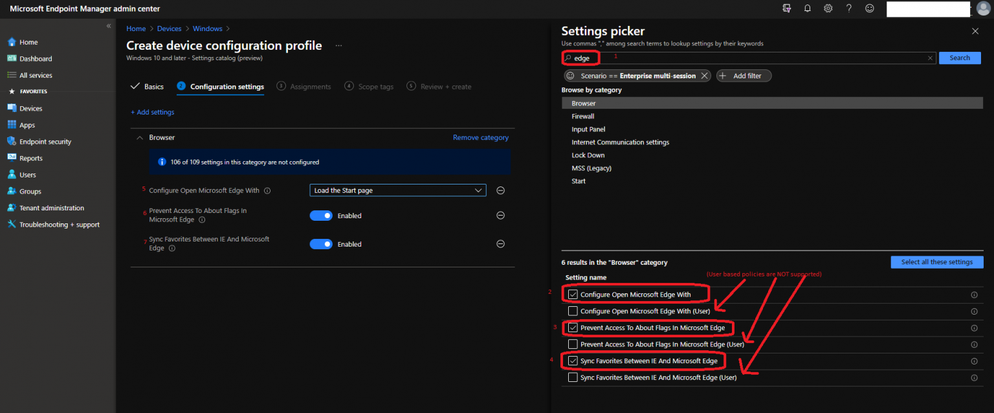Close the Settings picker panel
This screenshot has width=994, height=413.
975,31
